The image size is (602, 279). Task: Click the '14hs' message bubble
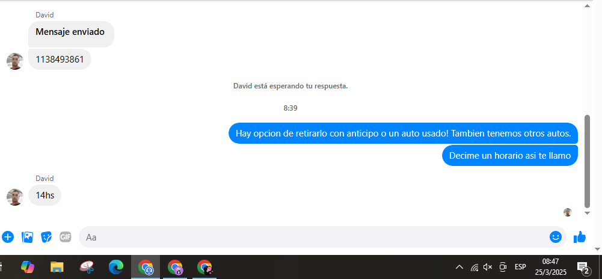click(45, 195)
